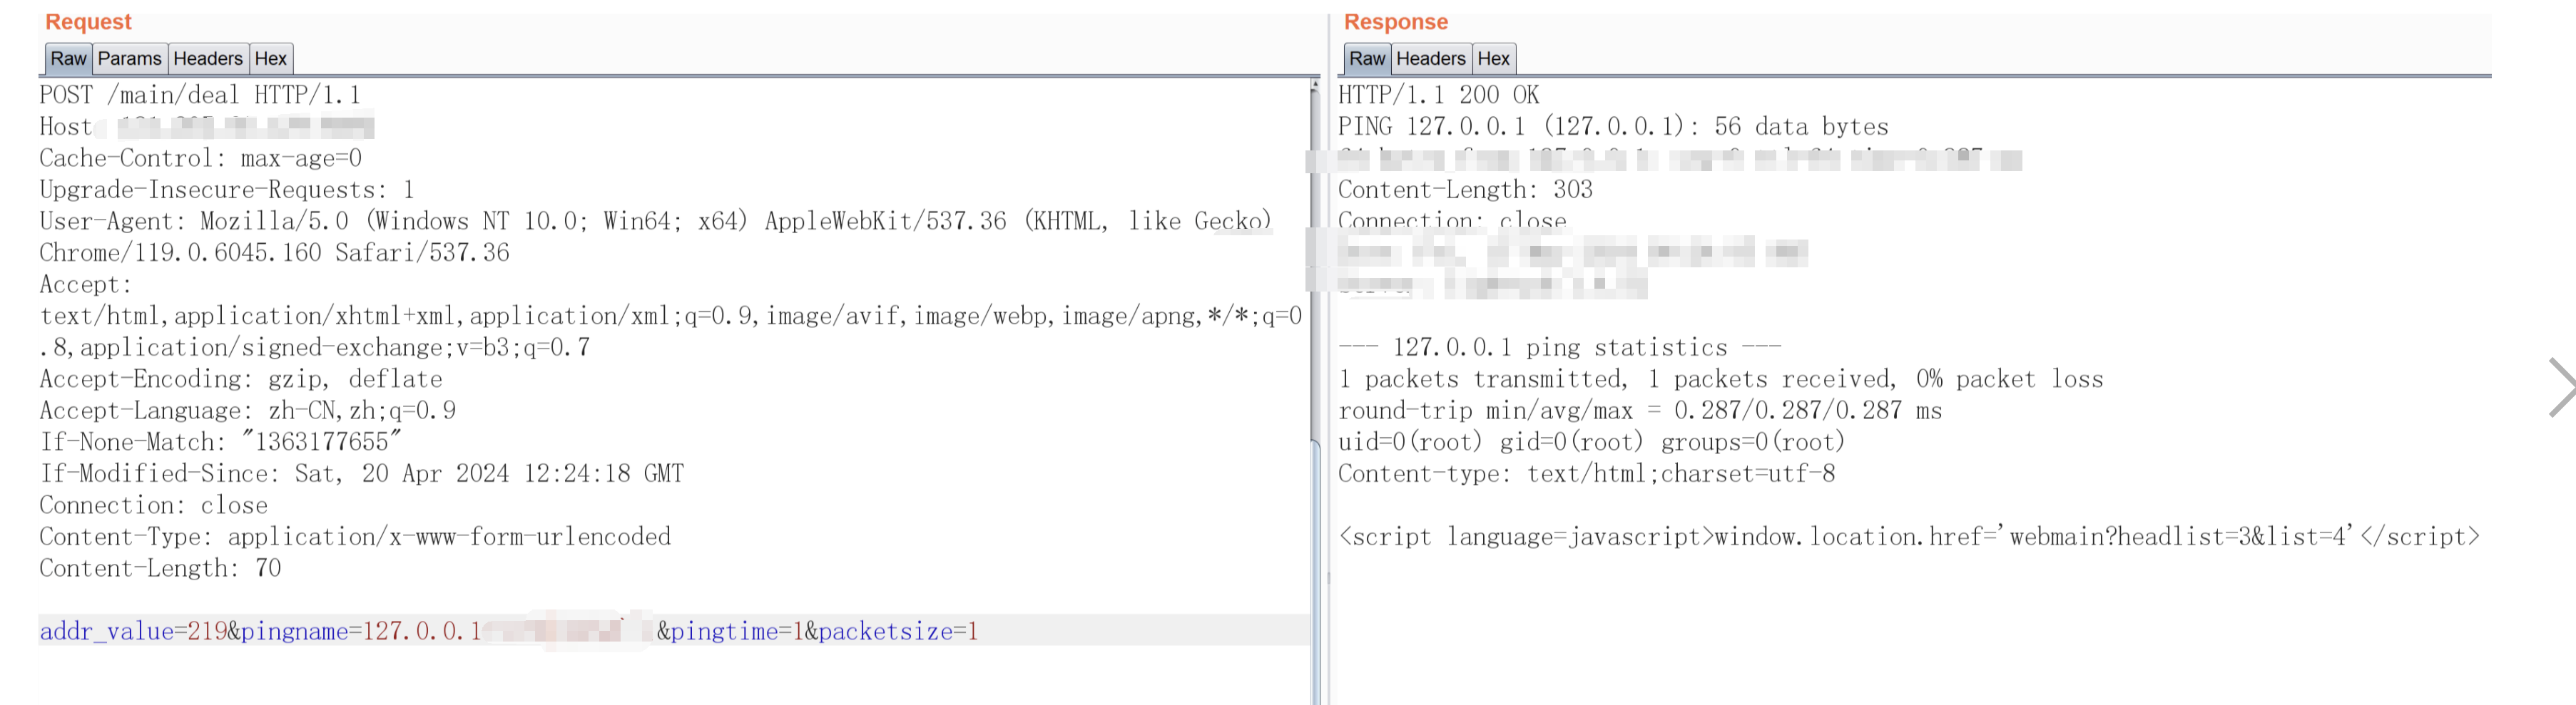Image resolution: width=2576 pixels, height=705 pixels.
Task: Open the Request Hex tab
Action: coord(270,59)
